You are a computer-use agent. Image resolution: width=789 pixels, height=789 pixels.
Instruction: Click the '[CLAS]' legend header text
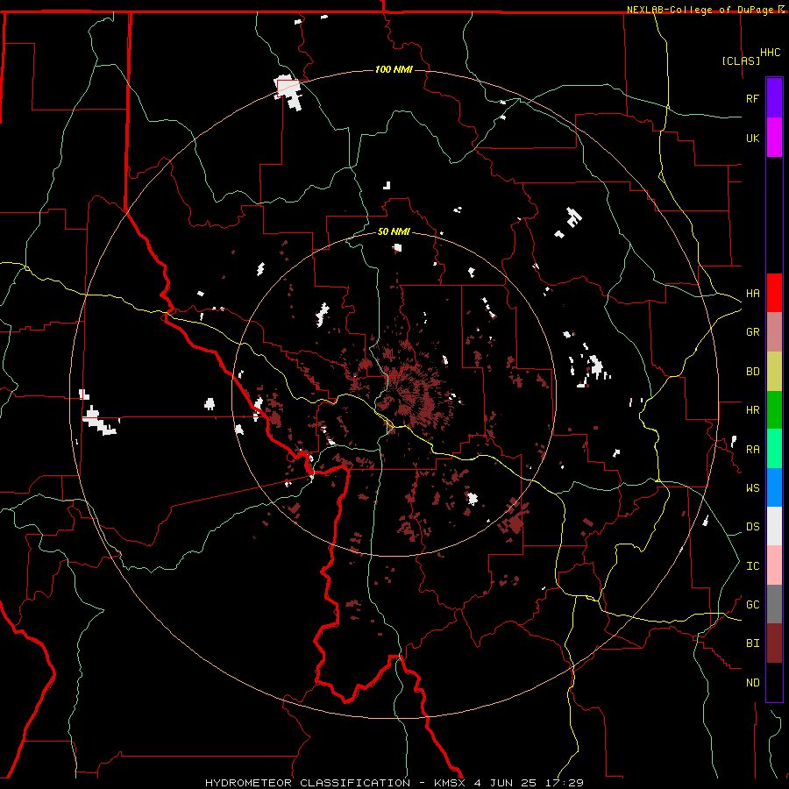pyautogui.click(x=741, y=60)
